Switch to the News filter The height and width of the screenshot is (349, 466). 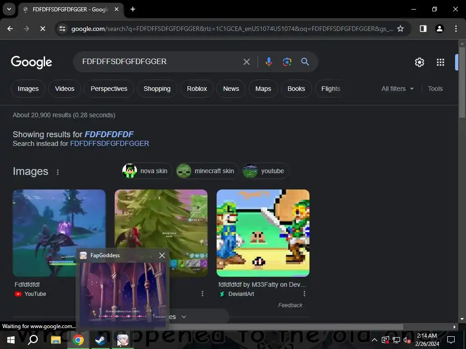[231, 89]
